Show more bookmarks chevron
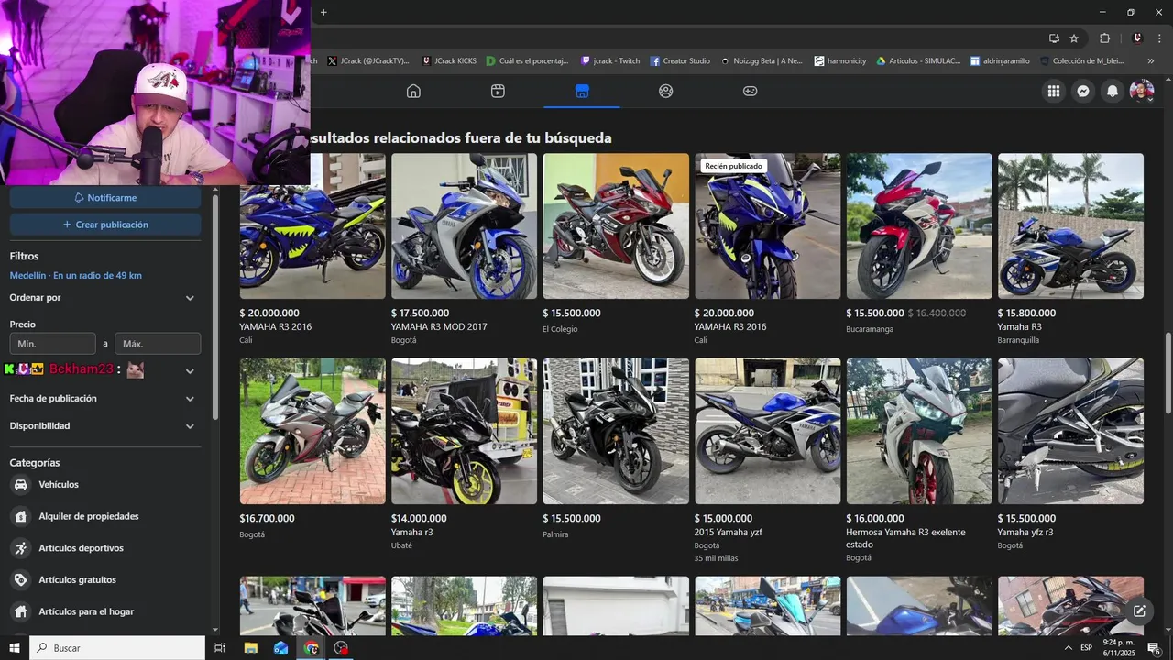The image size is (1173, 660). pyautogui.click(x=1151, y=61)
